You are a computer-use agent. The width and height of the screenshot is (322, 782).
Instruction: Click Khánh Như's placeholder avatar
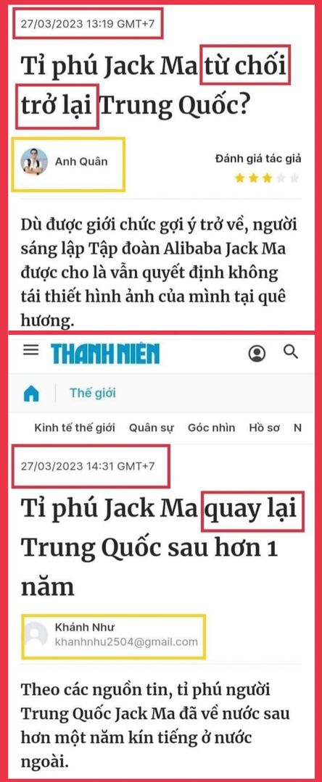(x=36, y=634)
